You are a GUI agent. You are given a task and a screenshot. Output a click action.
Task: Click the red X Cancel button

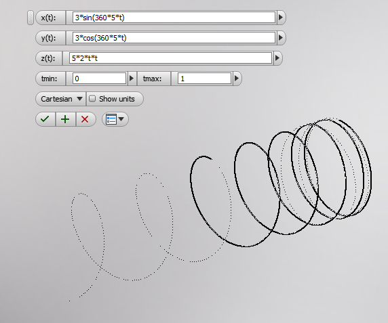point(85,119)
